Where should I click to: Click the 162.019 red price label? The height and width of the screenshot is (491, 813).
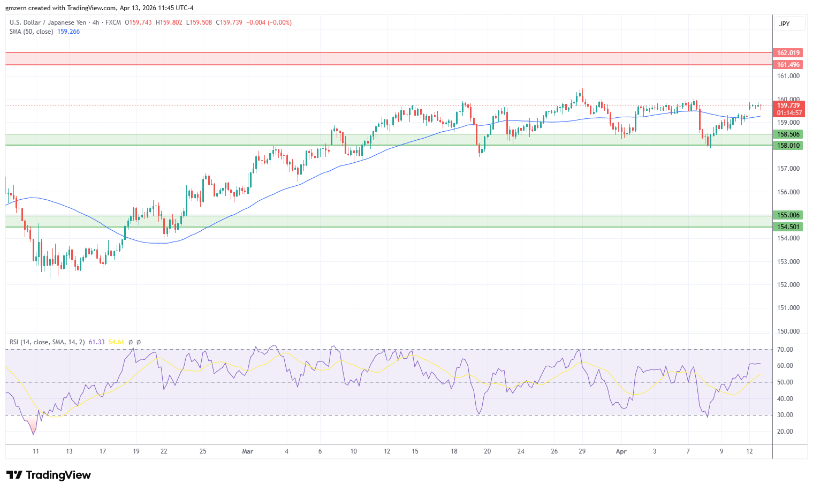click(788, 53)
